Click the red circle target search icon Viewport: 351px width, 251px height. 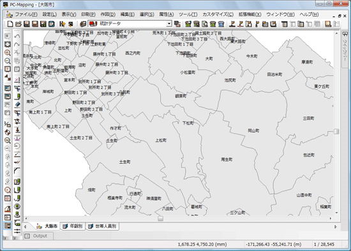(8, 190)
